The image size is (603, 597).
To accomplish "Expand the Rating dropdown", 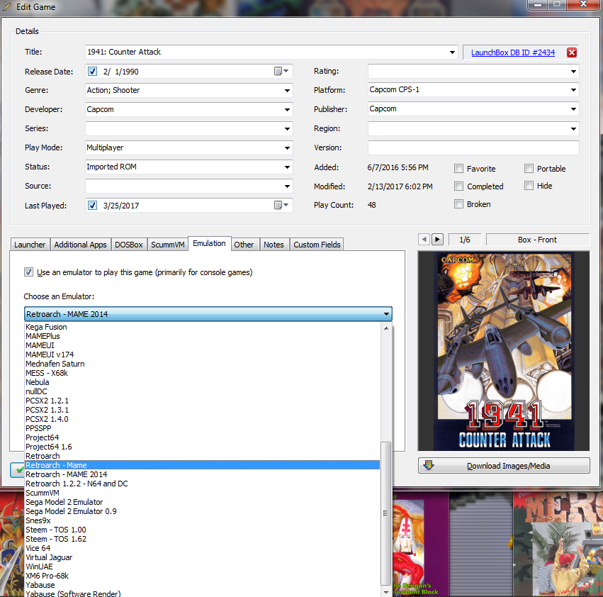I will (573, 71).
